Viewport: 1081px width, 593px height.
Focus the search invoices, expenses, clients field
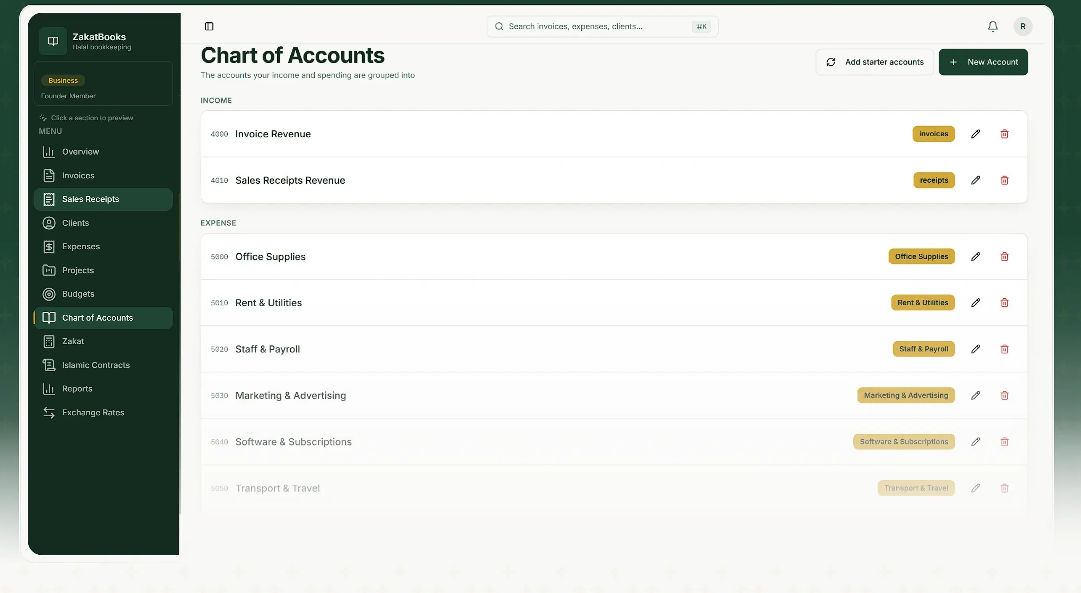point(602,26)
